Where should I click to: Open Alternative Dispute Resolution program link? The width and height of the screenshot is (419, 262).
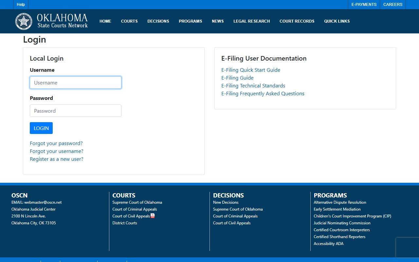click(340, 202)
